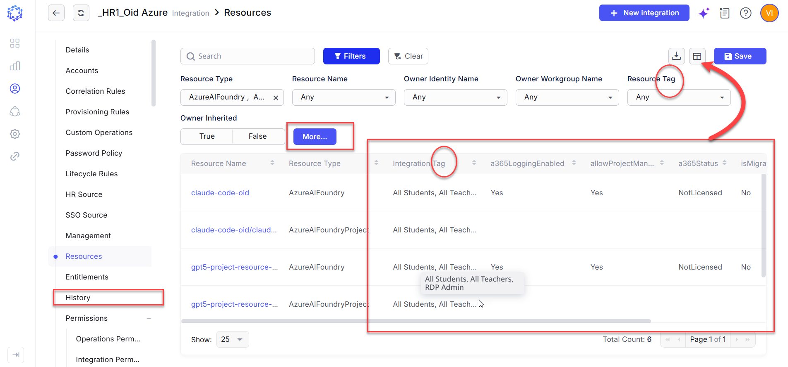Open the SSO Source menu item
Image resolution: width=788 pixels, height=367 pixels.
86,215
